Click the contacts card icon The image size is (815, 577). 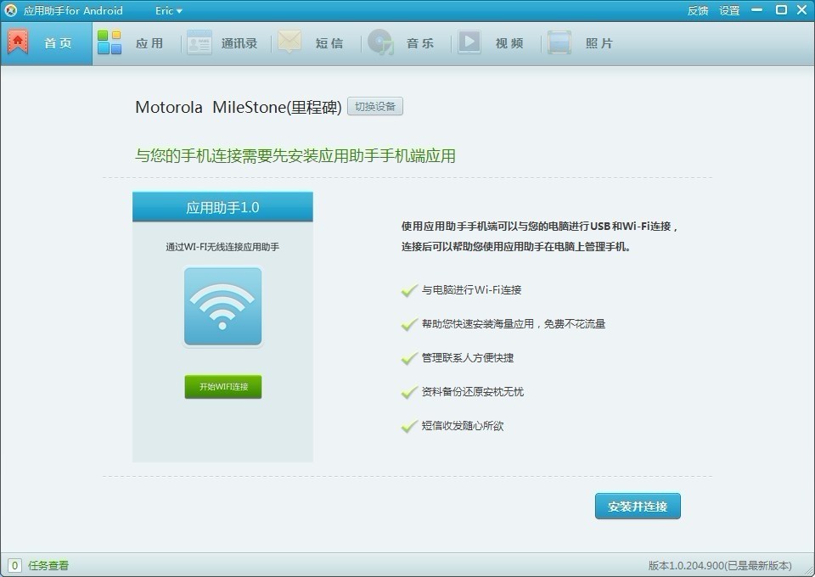coord(199,42)
